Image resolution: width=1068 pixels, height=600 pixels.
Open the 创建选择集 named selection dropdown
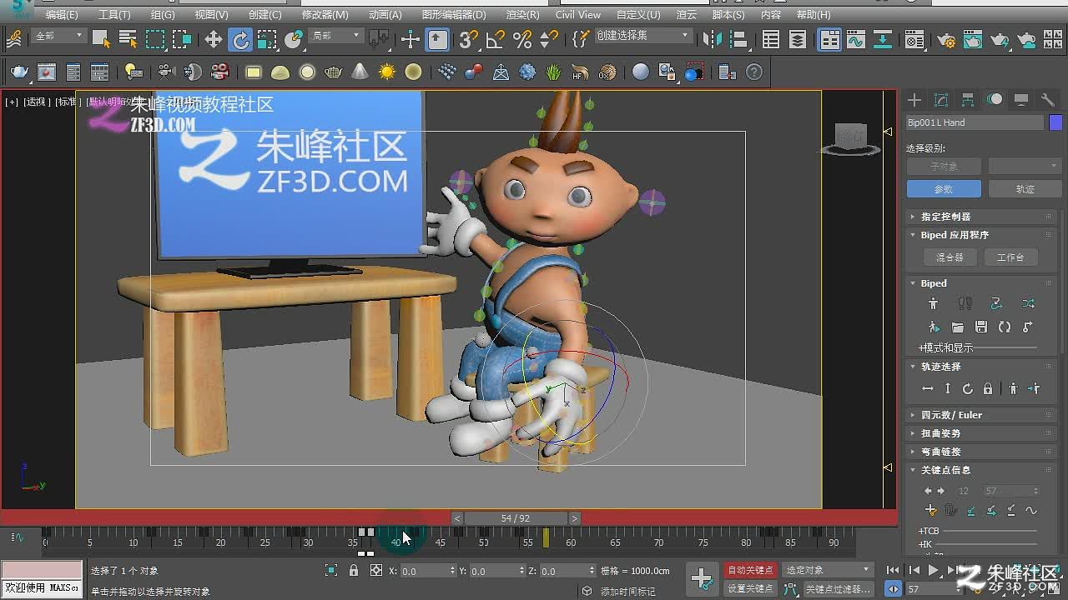(x=642, y=36)
